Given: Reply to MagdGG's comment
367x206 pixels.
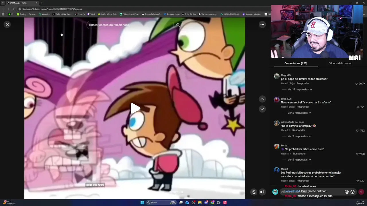Looking at the screenshot, I should coord(303,83).
